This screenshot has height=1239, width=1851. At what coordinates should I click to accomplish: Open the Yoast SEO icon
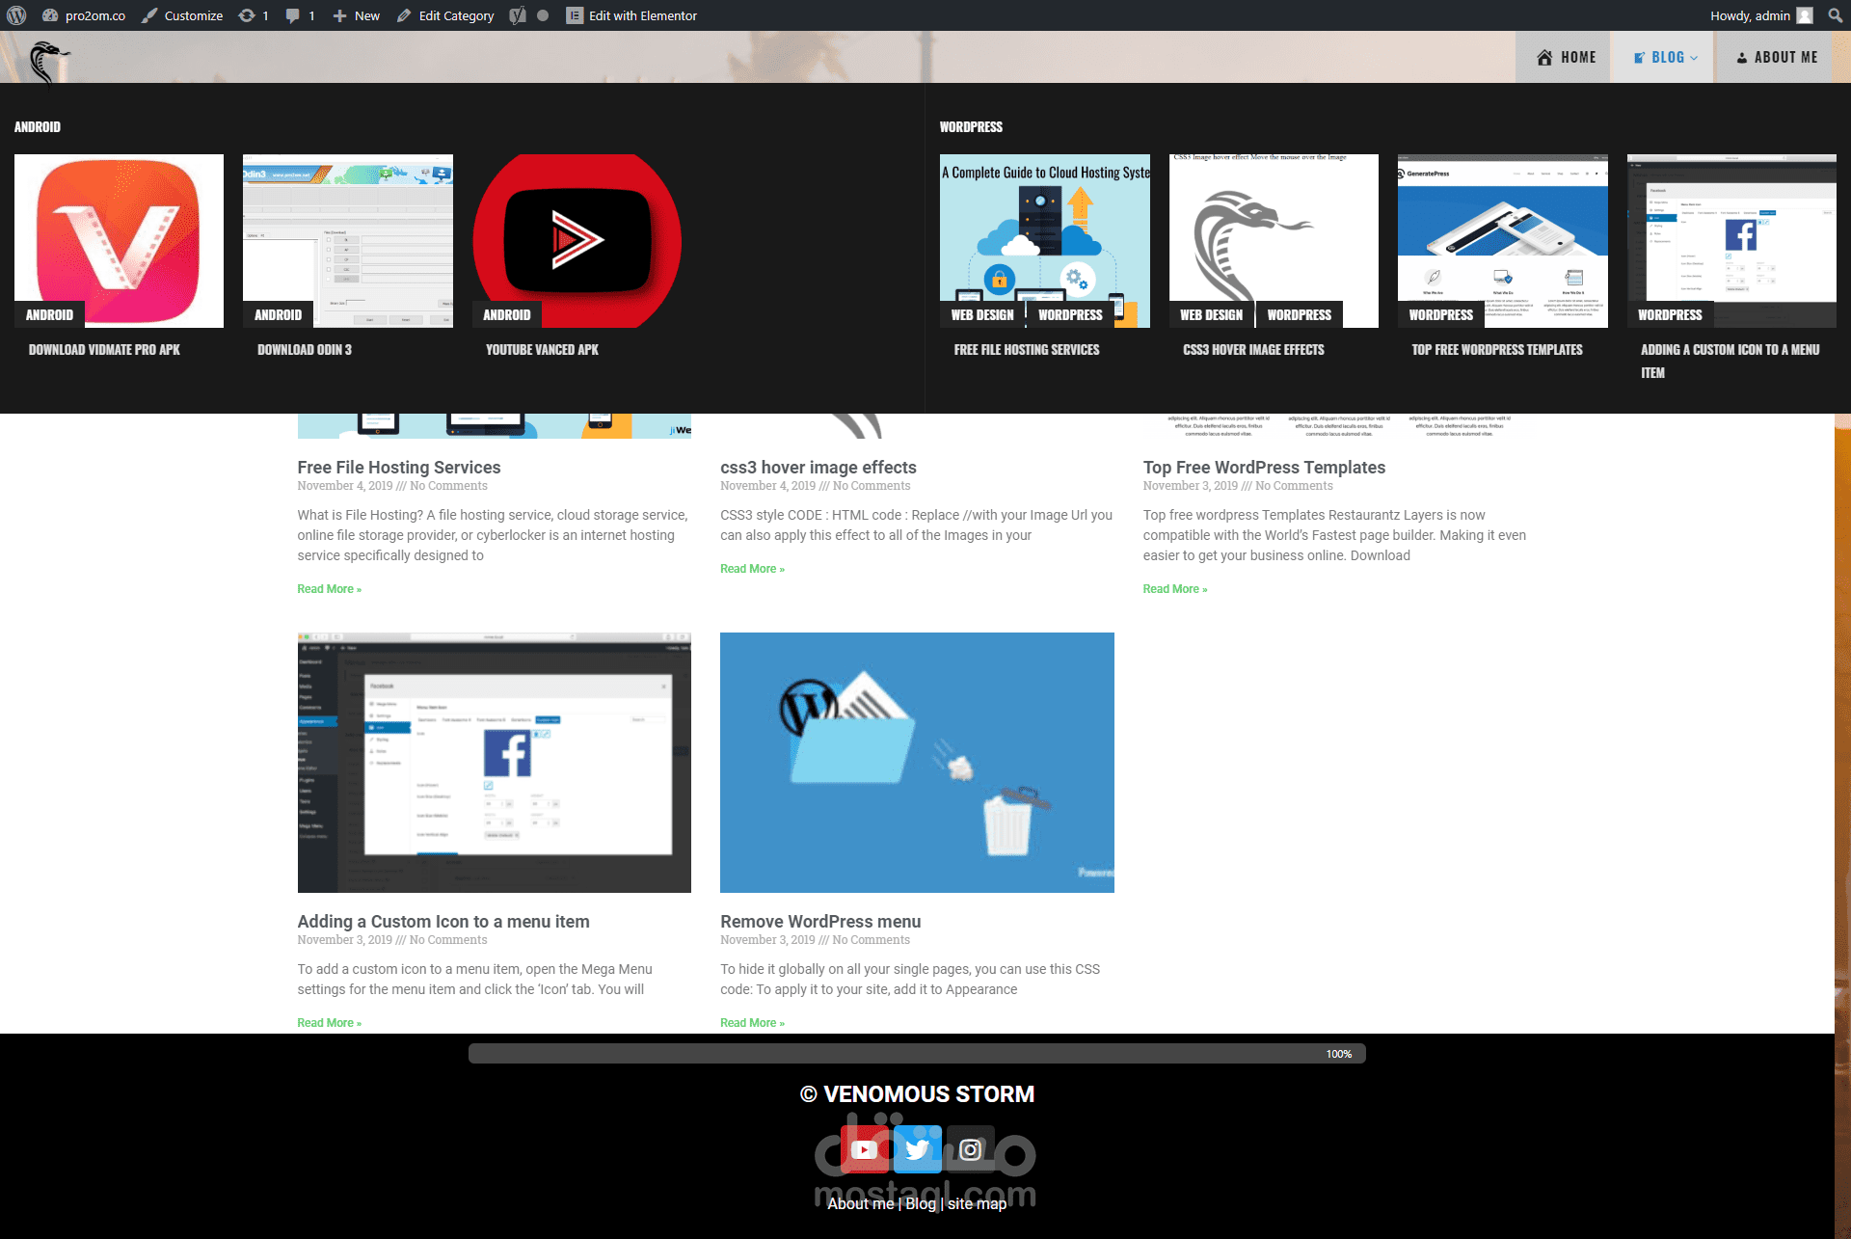pos(518,15)
